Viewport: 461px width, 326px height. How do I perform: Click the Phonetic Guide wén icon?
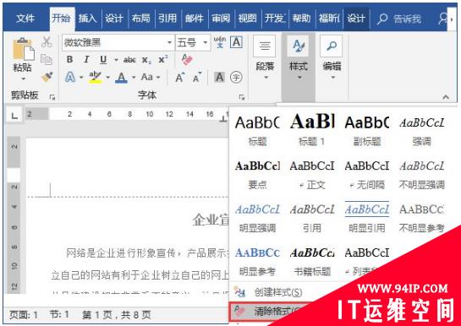220,42
